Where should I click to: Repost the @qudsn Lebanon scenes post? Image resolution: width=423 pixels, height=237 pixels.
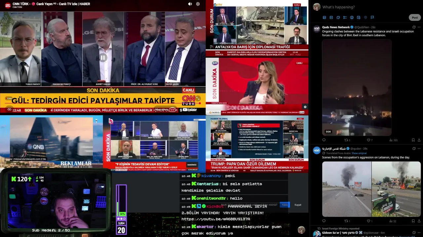click(347, 221)
